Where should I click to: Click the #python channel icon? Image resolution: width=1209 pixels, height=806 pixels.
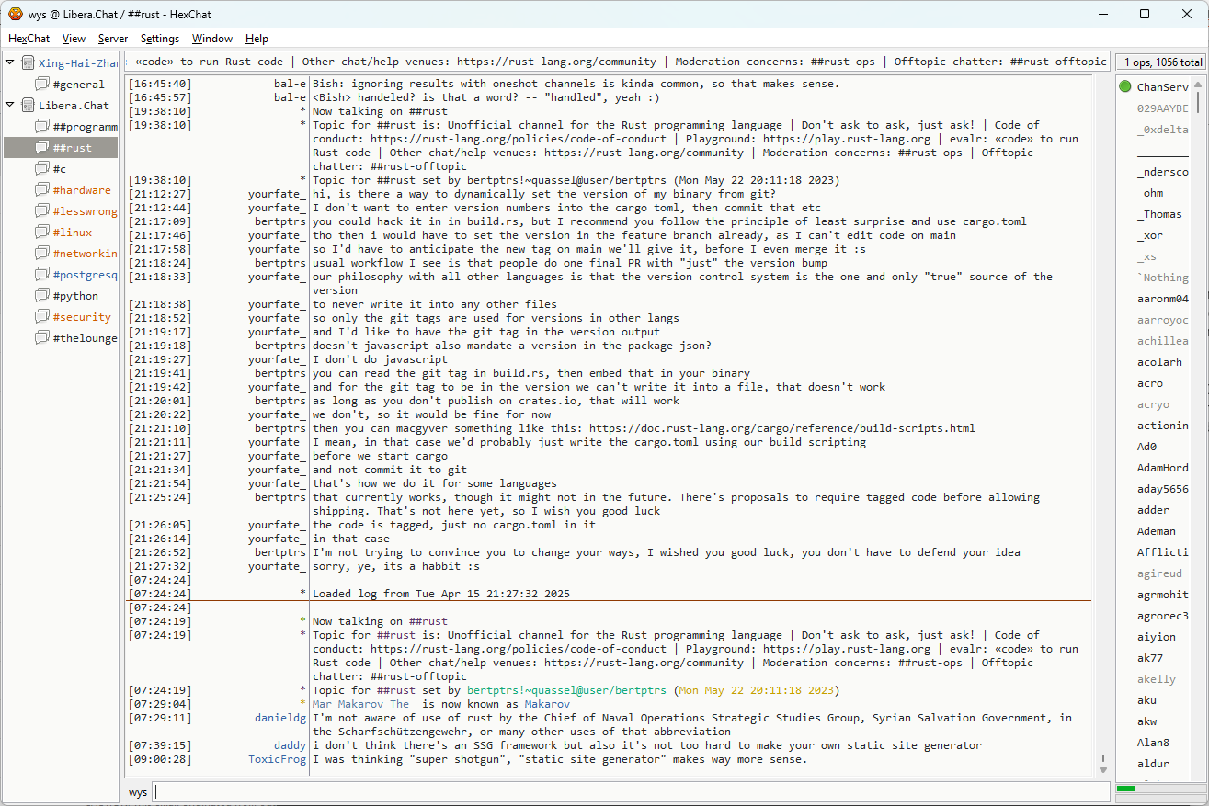[x=42, y=296]
